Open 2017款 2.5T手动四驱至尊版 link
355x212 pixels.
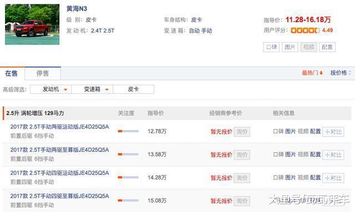(59, 196)
